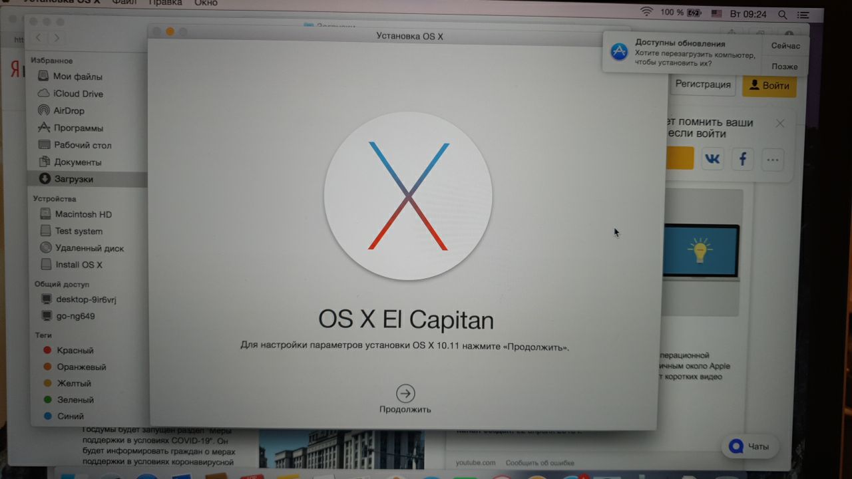852x479 pixels.
Task: Open the File (Файл) menu
Action: click(124, 3)
